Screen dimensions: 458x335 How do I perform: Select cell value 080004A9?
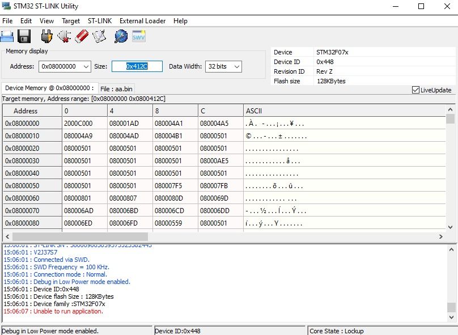click(x=84, y=136)
